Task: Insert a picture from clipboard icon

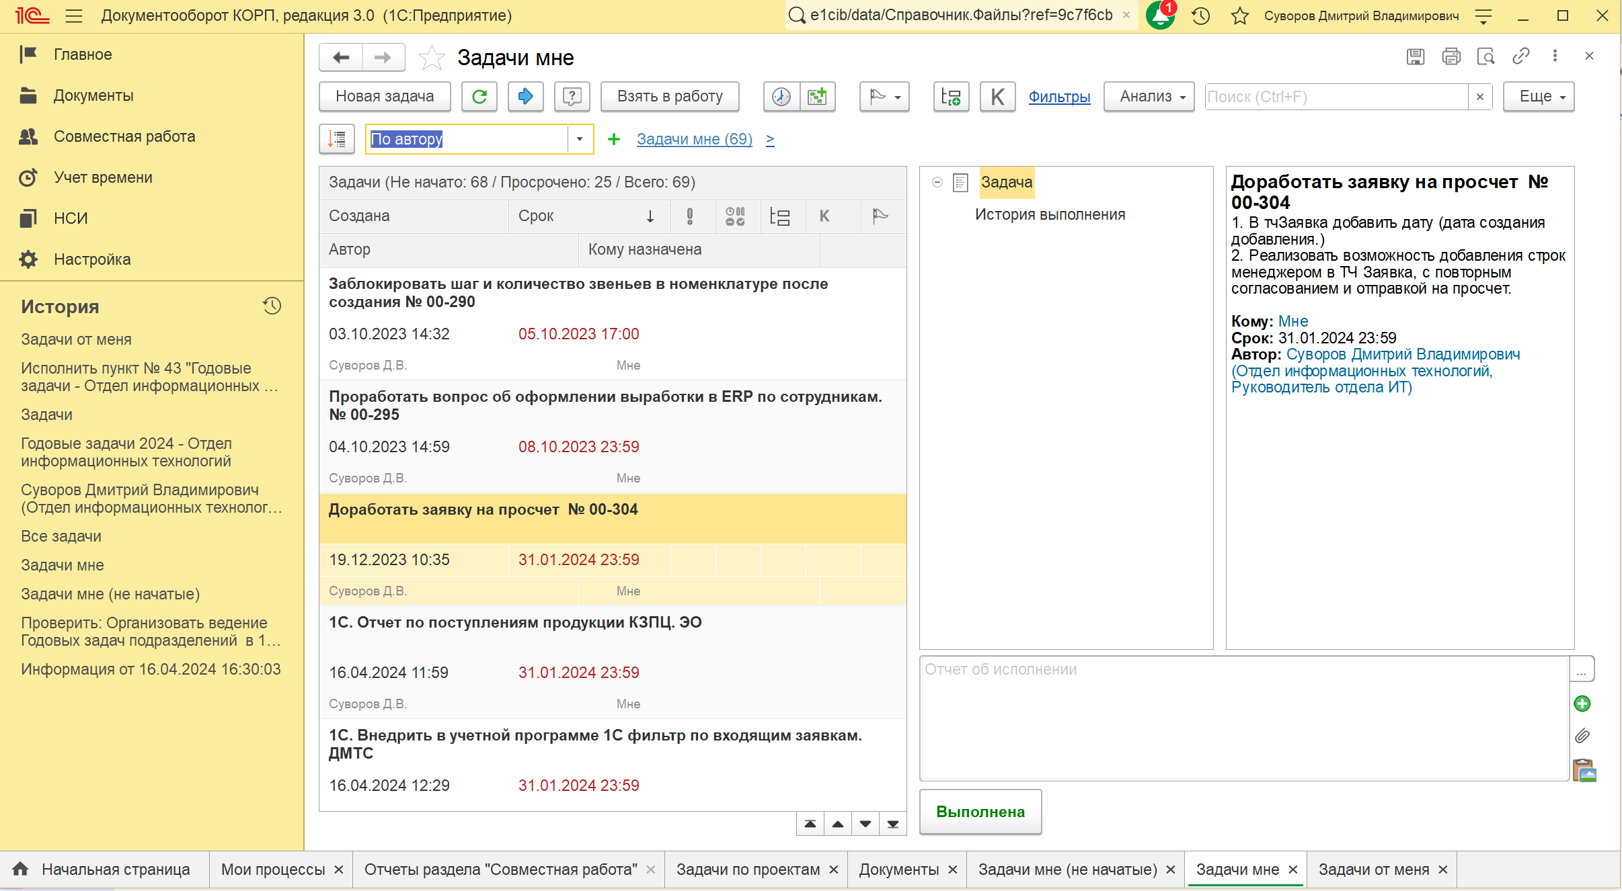Action: click(x=1584, y=770)
